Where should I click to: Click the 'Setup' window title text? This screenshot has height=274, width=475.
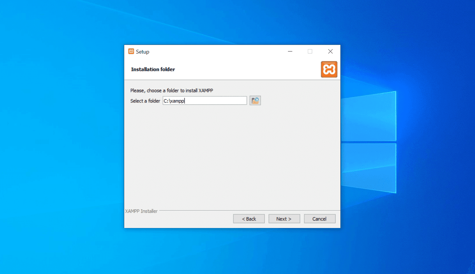pyautogui.click(x=142, y=52)
